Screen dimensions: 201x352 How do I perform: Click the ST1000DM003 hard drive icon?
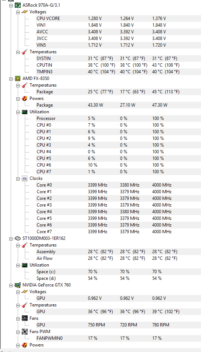[x=18, y=238]
